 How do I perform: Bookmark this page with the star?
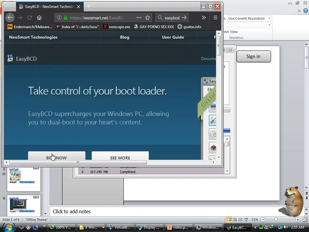coord(148,18)
